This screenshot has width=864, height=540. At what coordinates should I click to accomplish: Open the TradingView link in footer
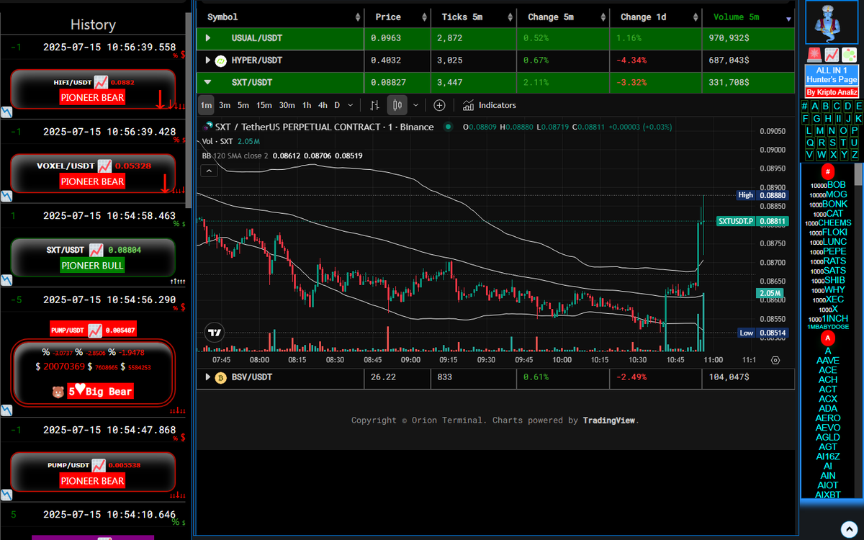pyautogui.click(x=608, y=420)
